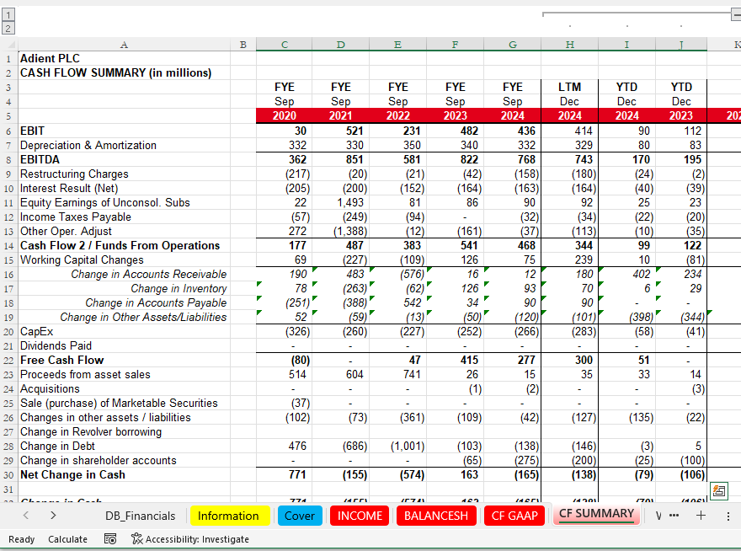Select 'Change in shareholder accounts' cell
This screenshot has width=741, height=551.
point(125,461)
